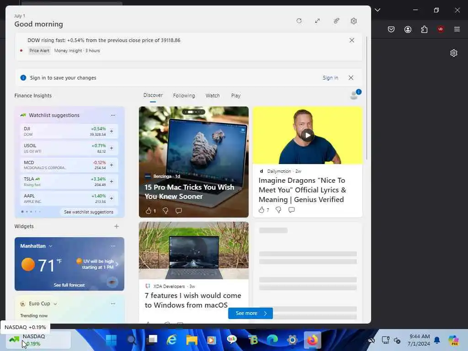Launch Microsoft Edge from taskbar
Image resolution: width=468 pixels, height=351 pixels.
(272, 340)
